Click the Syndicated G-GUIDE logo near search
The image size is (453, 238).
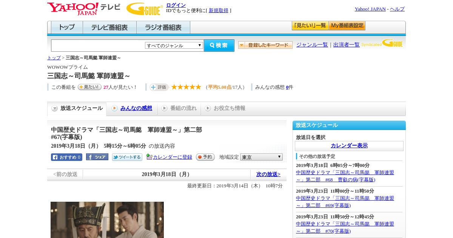click(x=382, y=43)
